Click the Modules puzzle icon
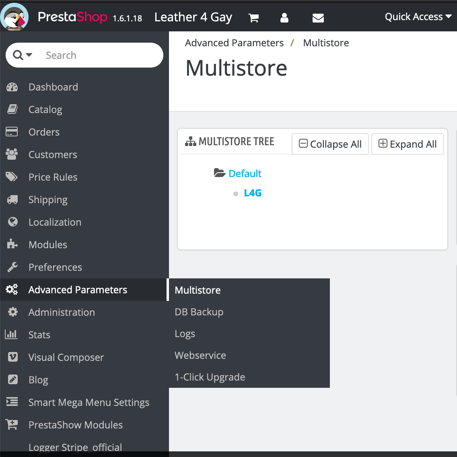The image size is (457, 457). [12, 244]
